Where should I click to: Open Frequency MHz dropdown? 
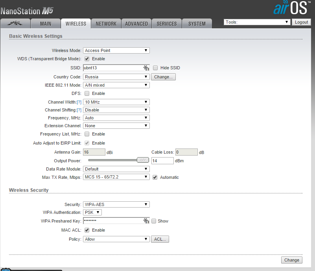[x=116, y=118]
